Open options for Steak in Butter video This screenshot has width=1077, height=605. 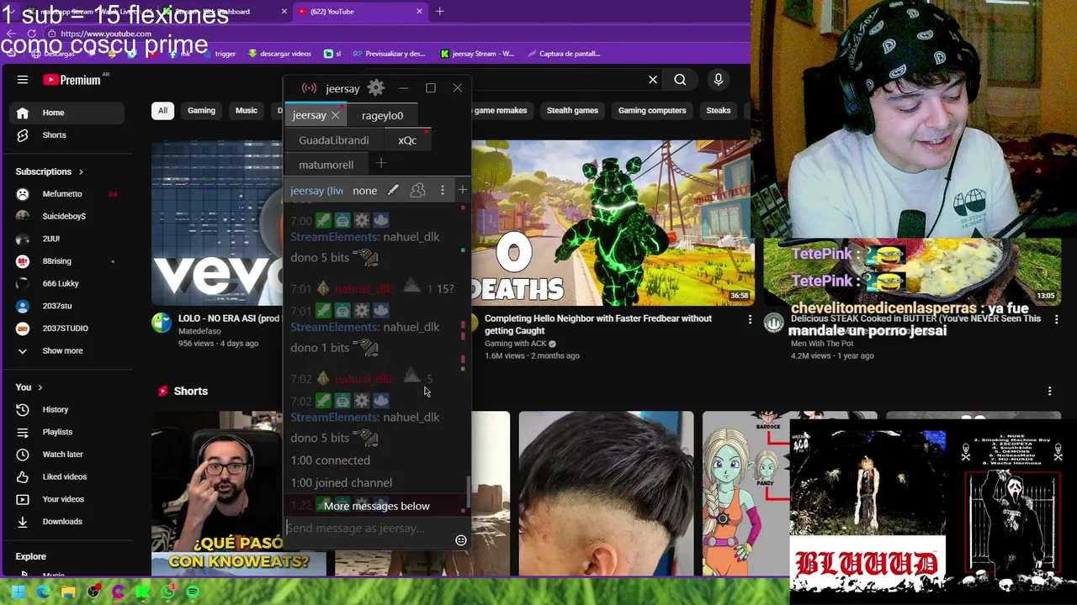click(1057, 319)
